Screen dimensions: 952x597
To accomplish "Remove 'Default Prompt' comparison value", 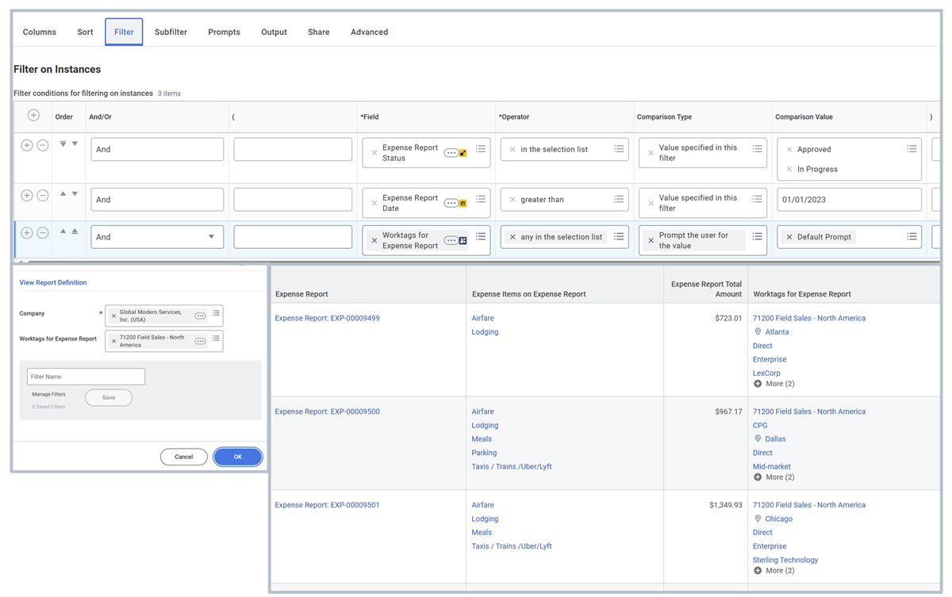I will click(789, 237).
